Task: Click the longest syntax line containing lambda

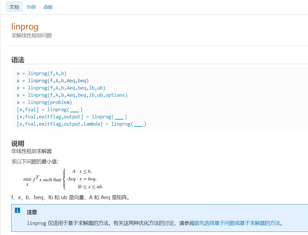Action: (82, 124)
